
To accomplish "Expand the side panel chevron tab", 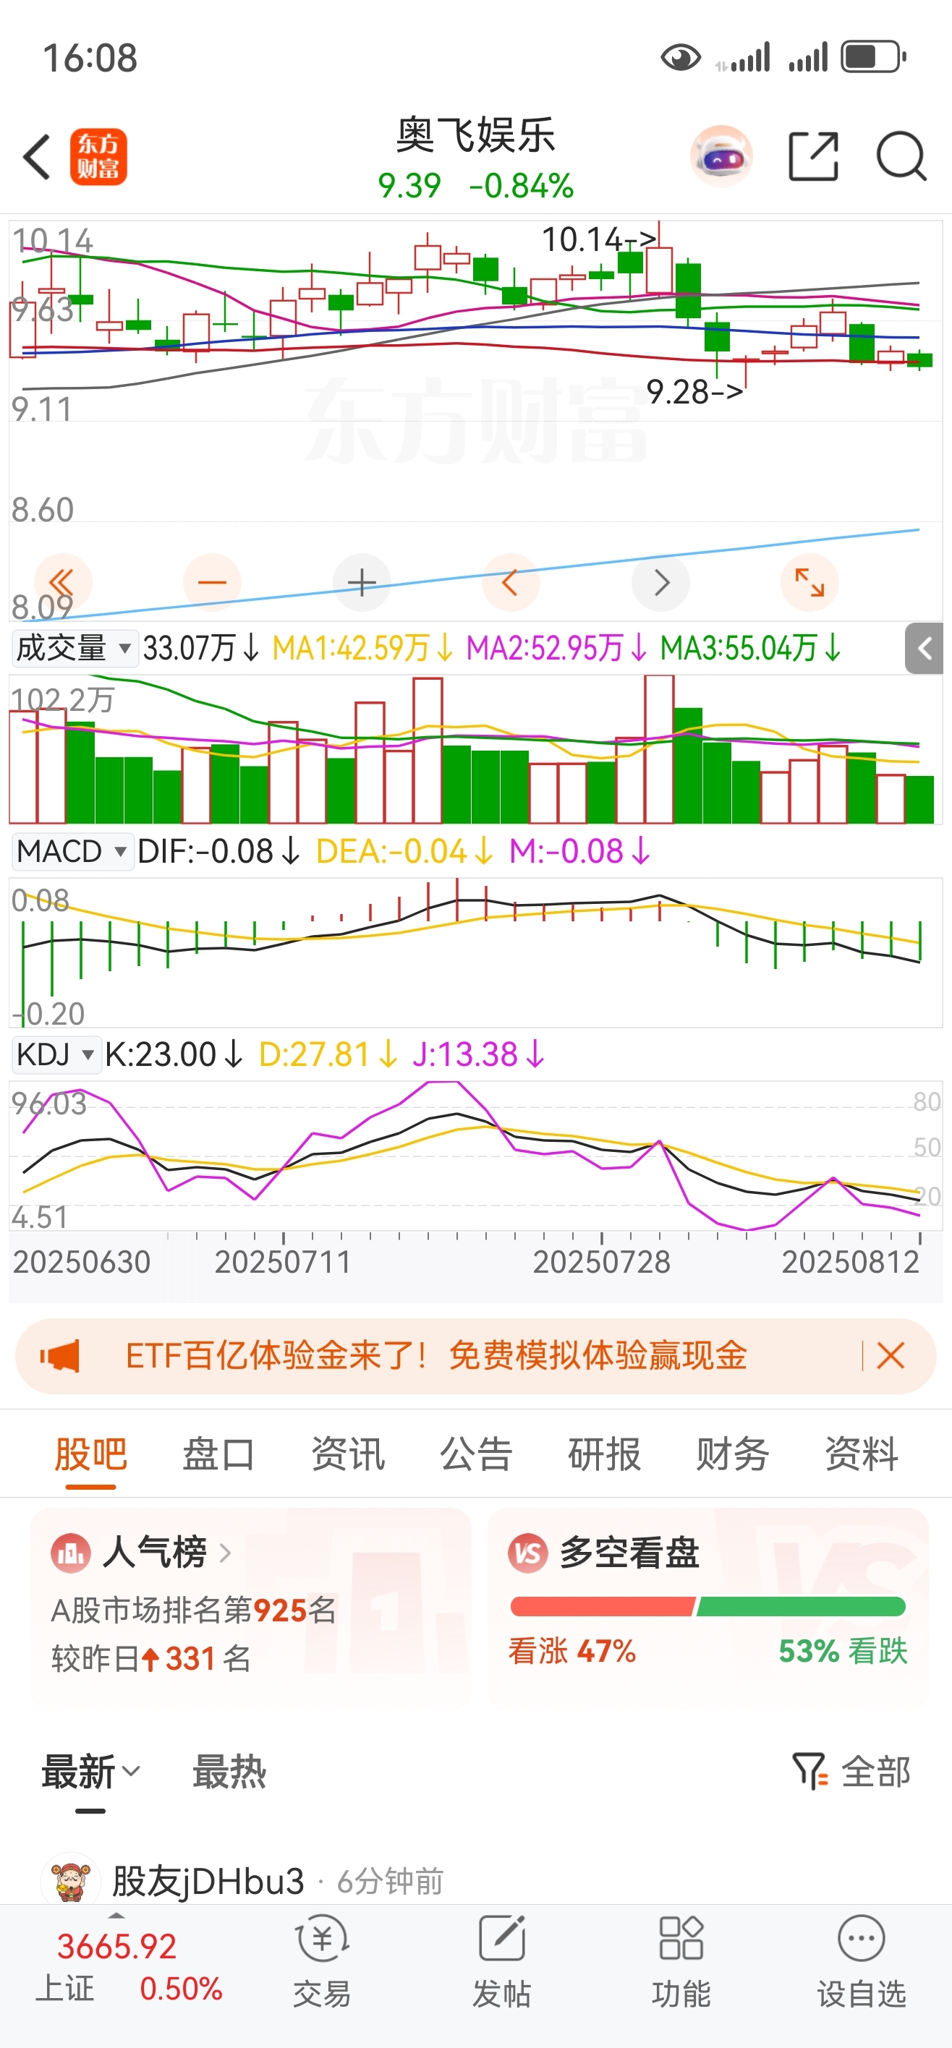I will coord(925,649).
